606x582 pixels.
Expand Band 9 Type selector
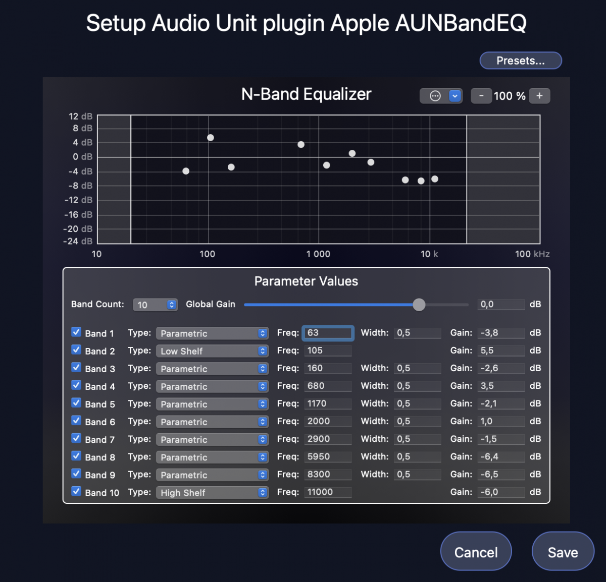tap(212, 475)
